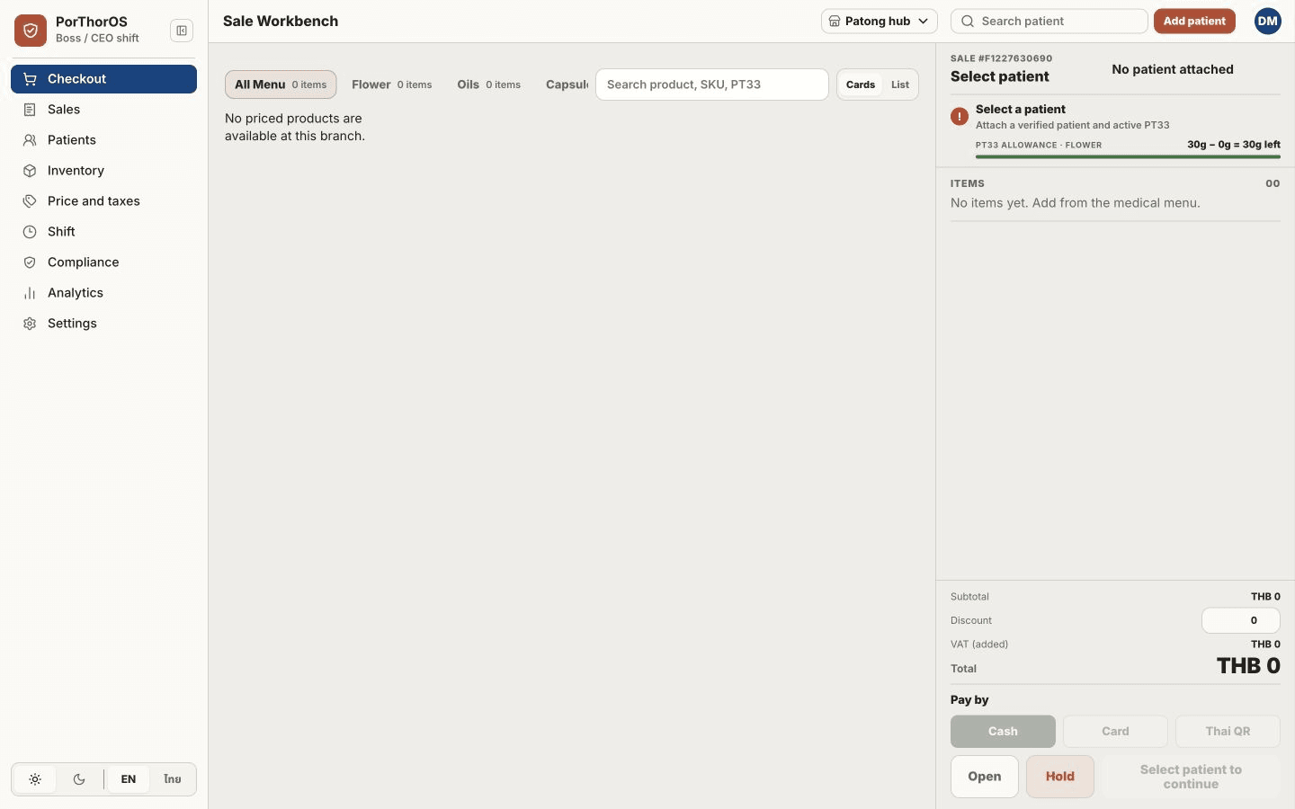1295x809 pixels.
Task: Switch to dark theme moon icon
Action: 79,779
